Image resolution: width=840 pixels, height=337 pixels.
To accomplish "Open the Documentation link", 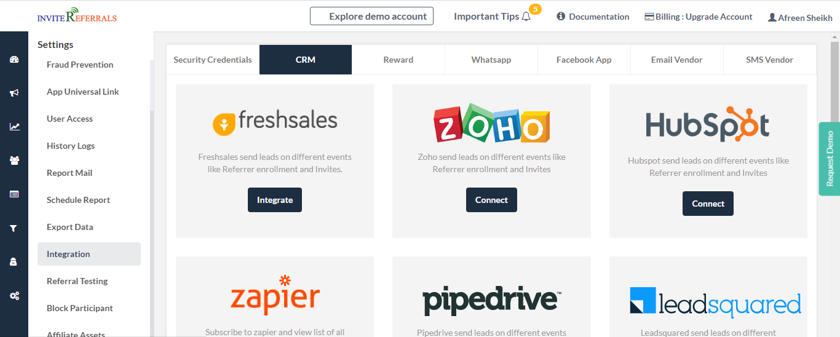I will 593,17.
